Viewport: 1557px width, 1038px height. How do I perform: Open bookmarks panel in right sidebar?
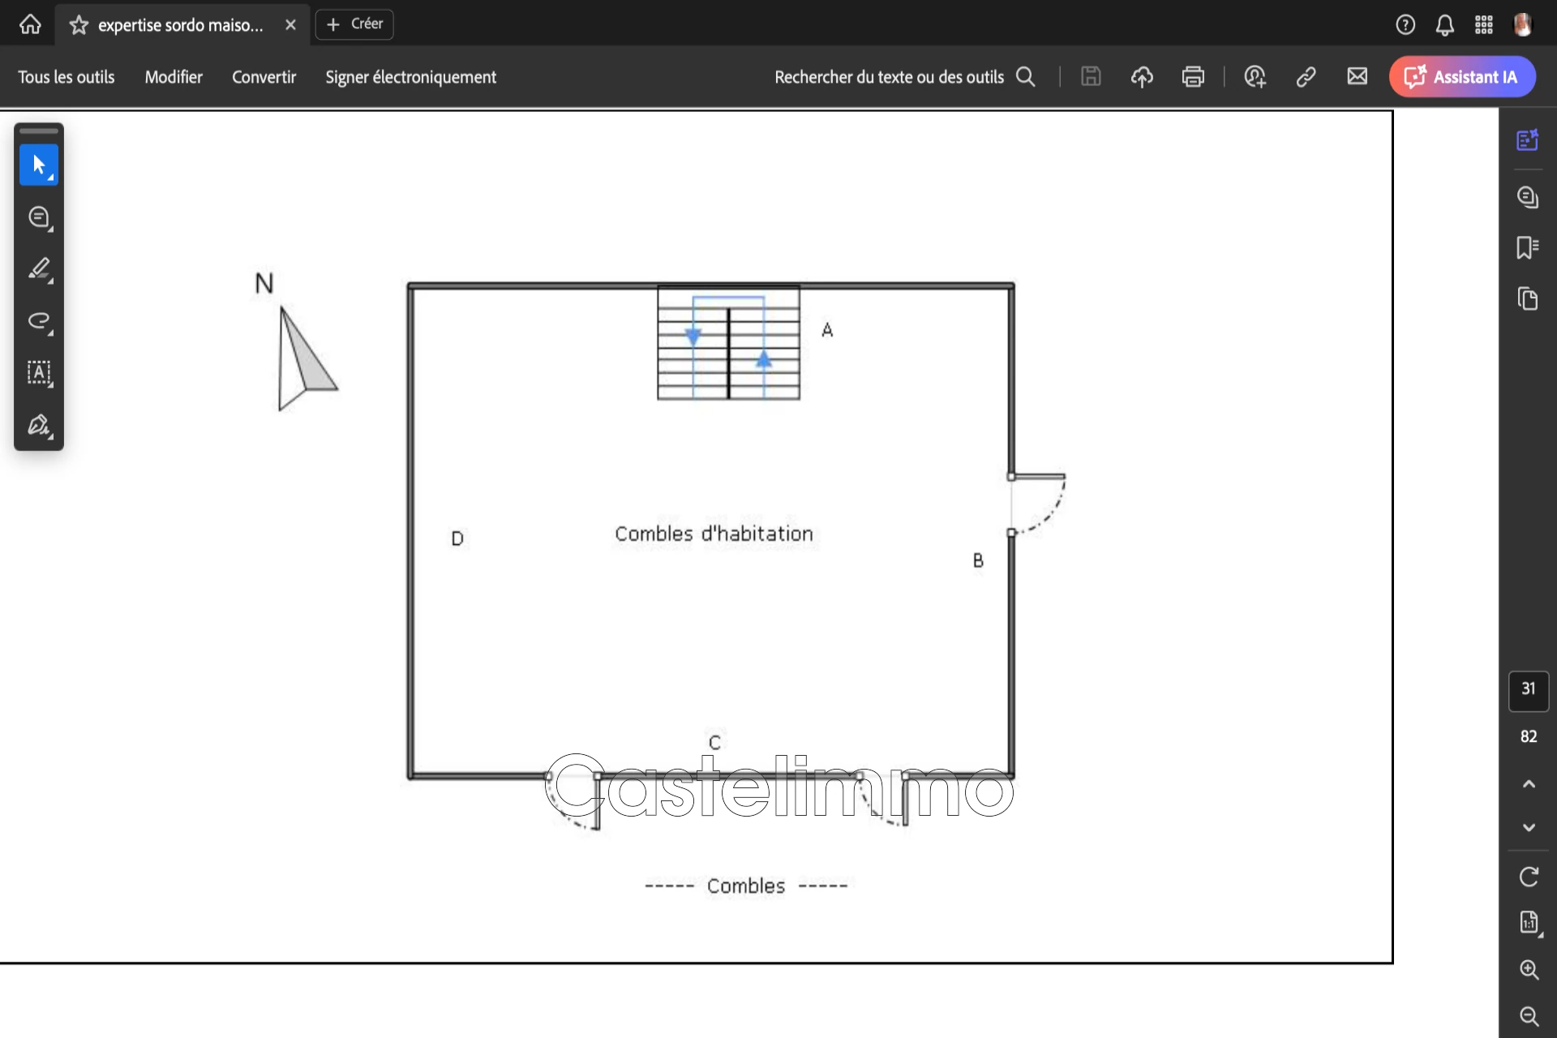point(1528,247)
